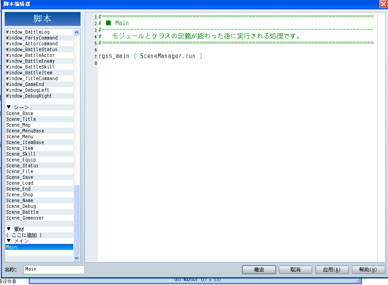Select Scene_Gameover script
Screen dimensions: 388x285
coord(39,218)
